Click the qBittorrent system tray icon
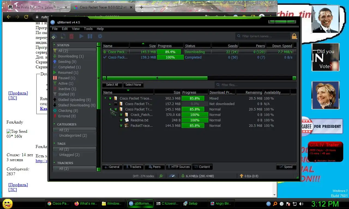This screenshot has height=209, width=349. [x=268, y=204]
